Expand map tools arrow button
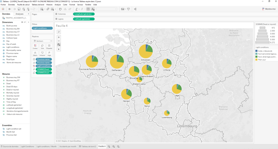Screen dimensions: 278x149 (x=59, y=49)
